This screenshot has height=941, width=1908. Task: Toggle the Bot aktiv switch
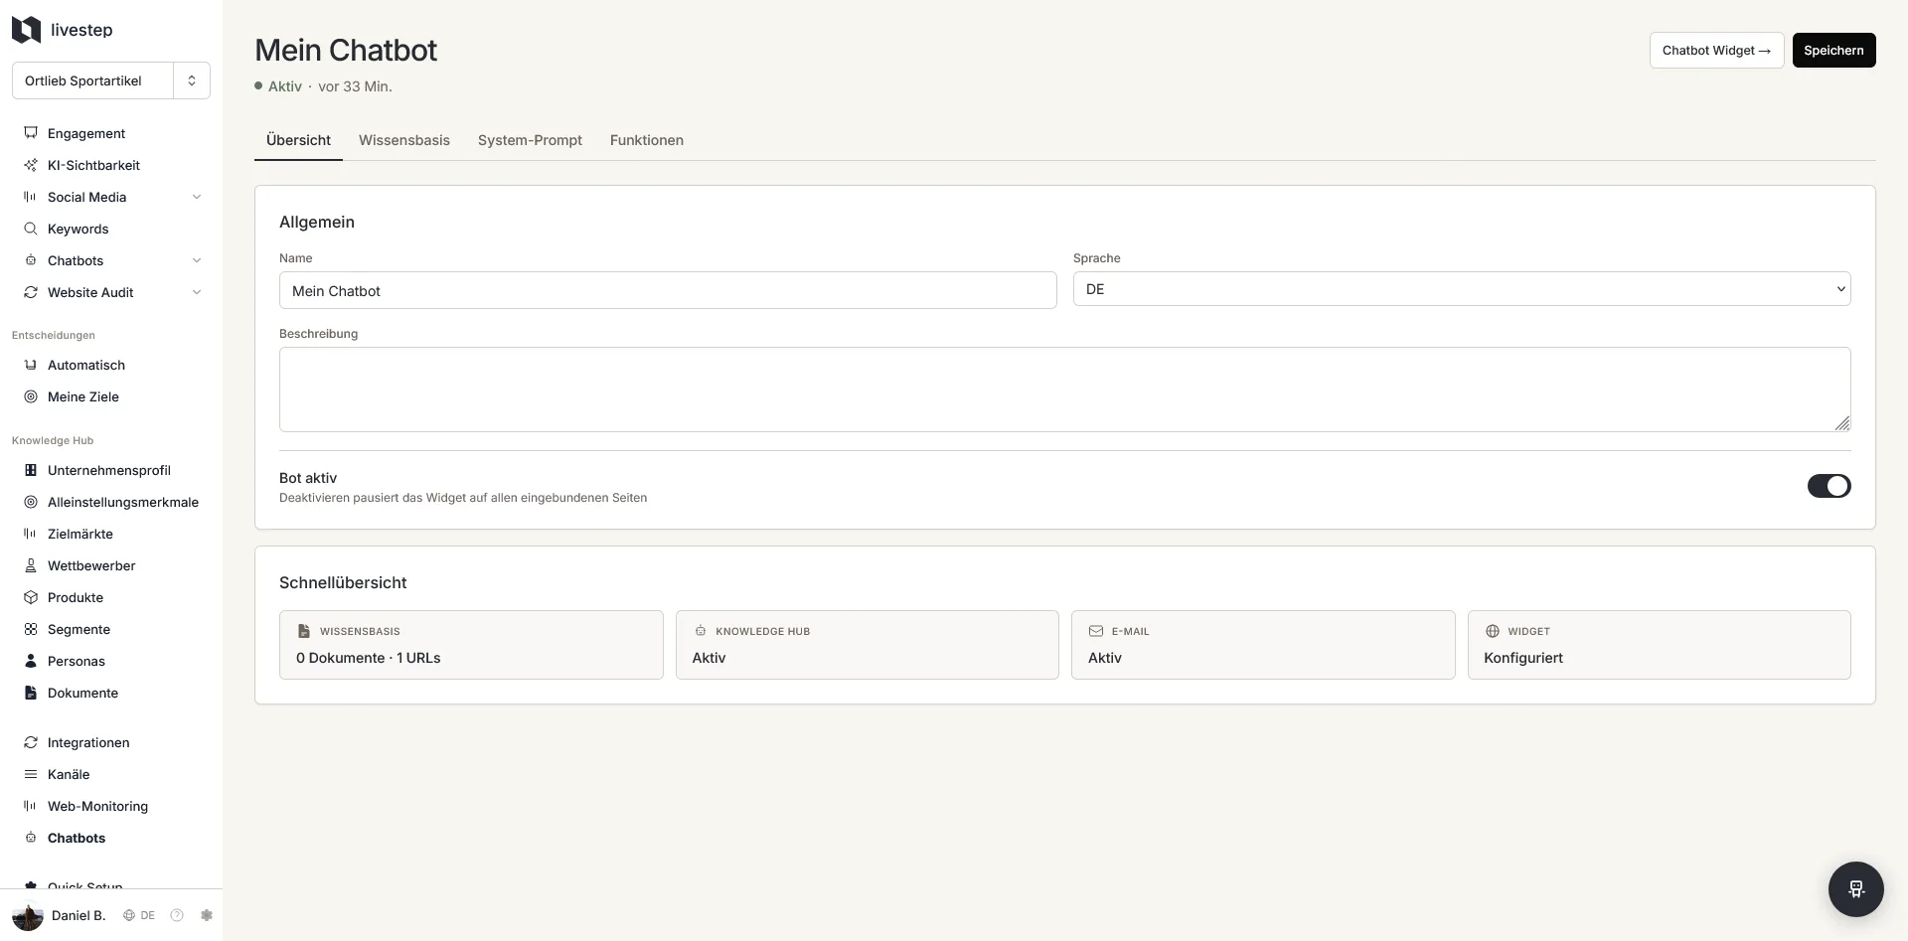point(1828,486)
